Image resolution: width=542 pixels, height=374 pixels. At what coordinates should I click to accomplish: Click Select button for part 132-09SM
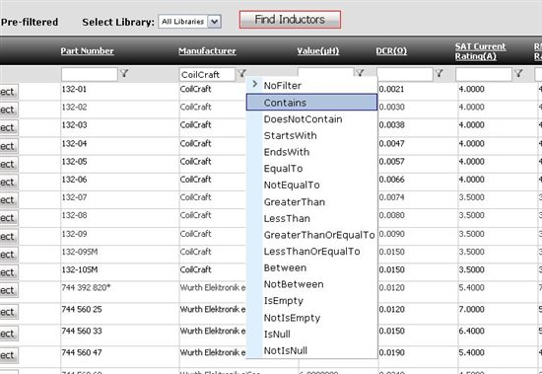coord(9,255)
